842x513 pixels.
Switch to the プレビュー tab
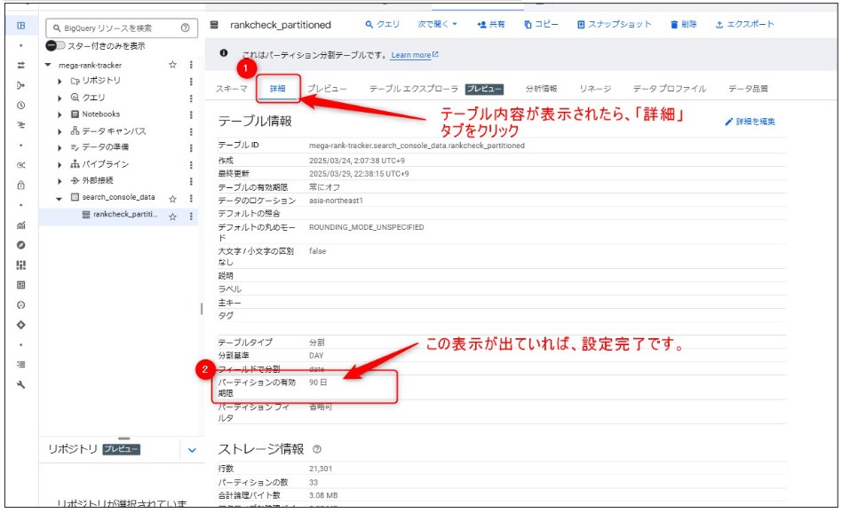click(327, 89)
